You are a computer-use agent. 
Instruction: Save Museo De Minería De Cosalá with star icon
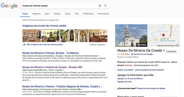(164, 50)
